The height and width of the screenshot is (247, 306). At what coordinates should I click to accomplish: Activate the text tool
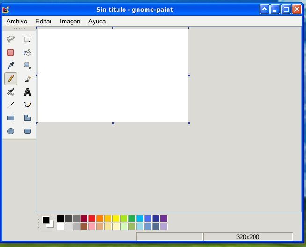coord(27,92)
